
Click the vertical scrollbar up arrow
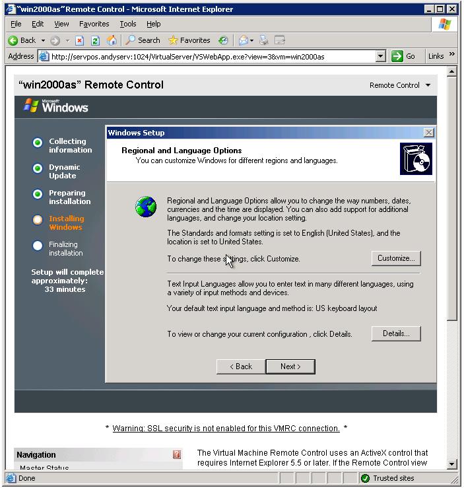pos(451,71)
